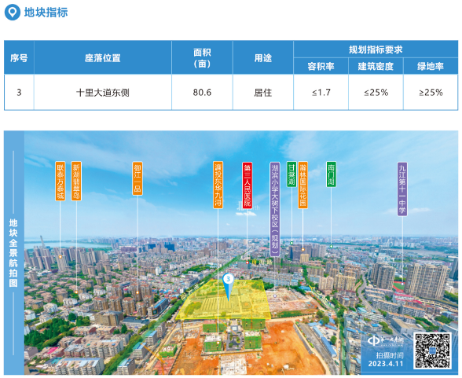
Task: Select the 新湖翡翠岛 orange label
Action: point(76,181)
